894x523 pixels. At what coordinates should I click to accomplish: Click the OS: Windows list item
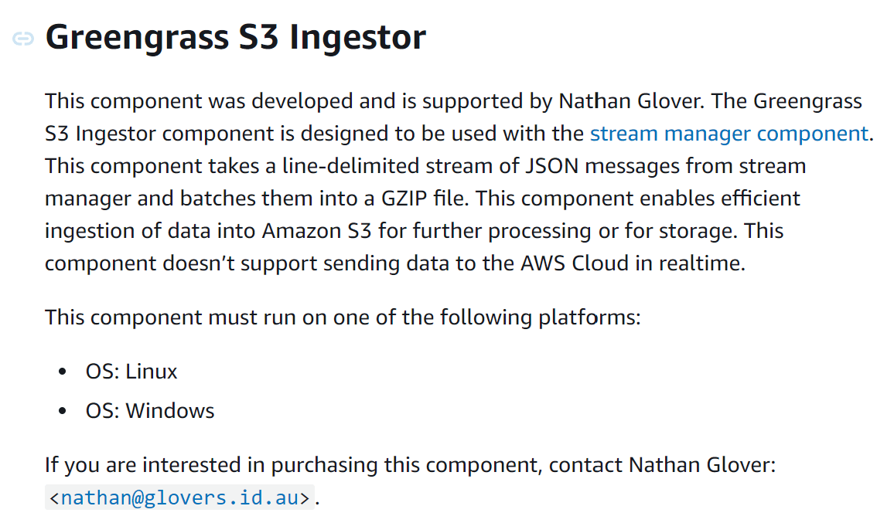(x=150, y=410)
